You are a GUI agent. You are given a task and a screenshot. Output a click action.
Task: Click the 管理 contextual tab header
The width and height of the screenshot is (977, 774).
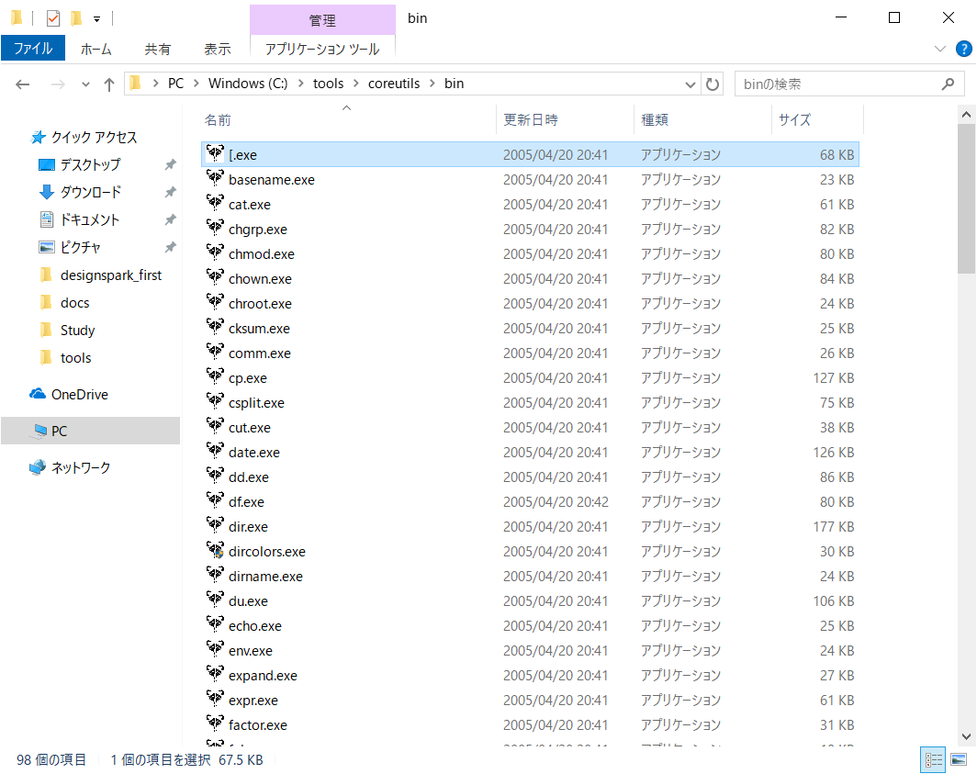coord(322,20)
